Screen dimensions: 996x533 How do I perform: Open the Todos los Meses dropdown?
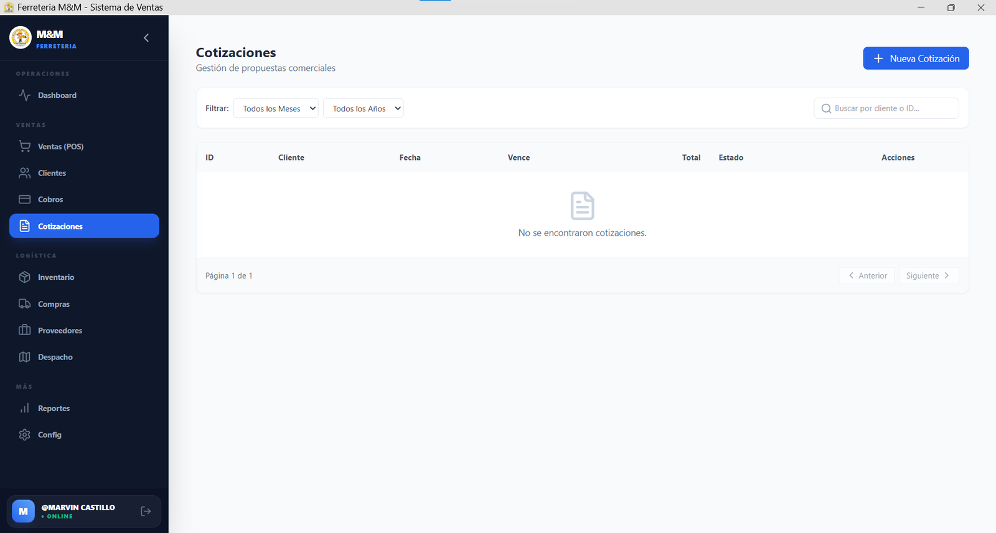(x=276, y=108)
